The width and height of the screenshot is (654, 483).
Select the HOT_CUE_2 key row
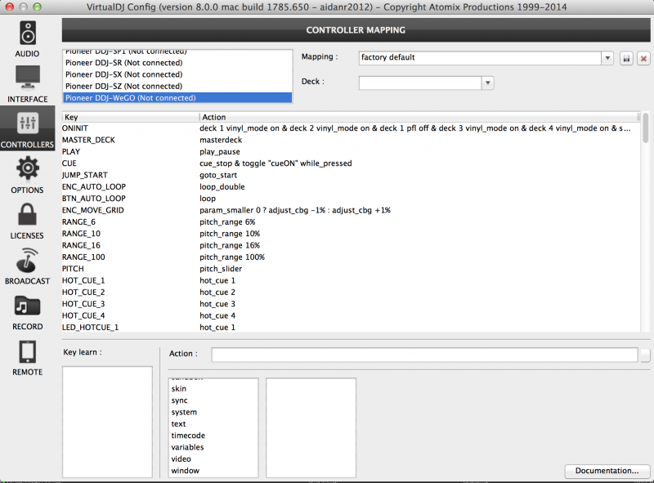pyautogui.click(x=351, y=292)
